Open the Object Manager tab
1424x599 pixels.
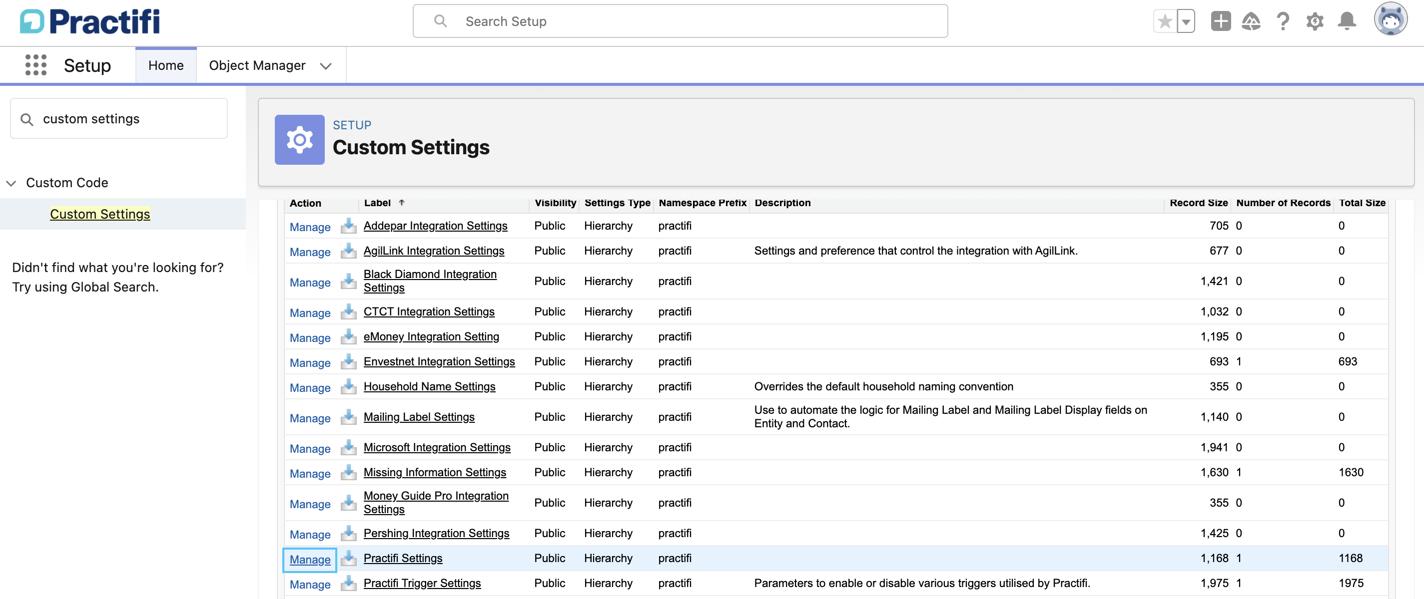point(257,66)
